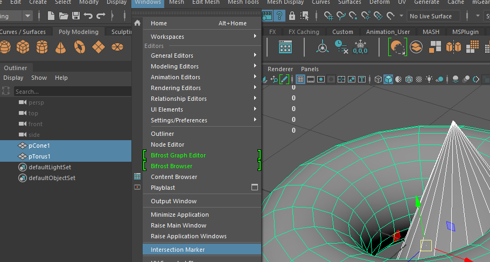Create a new scene file
This screenshot has height=262, width=490.
coord(51,16)
